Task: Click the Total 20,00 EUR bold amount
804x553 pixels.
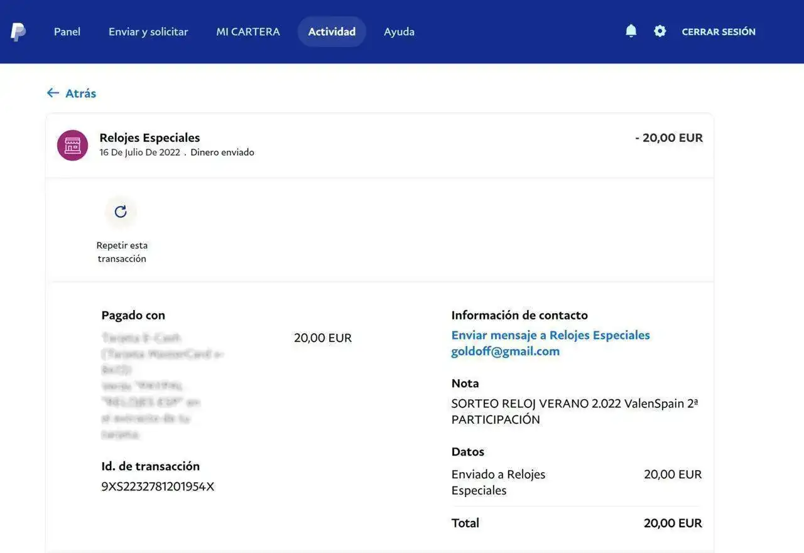Action: coord(673,523)
